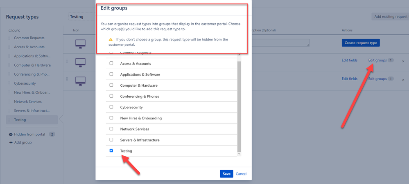Enable Servers & Infrastructure checkbox

[111, 140]
